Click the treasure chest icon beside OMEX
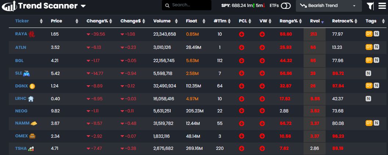 coord(32,136)
